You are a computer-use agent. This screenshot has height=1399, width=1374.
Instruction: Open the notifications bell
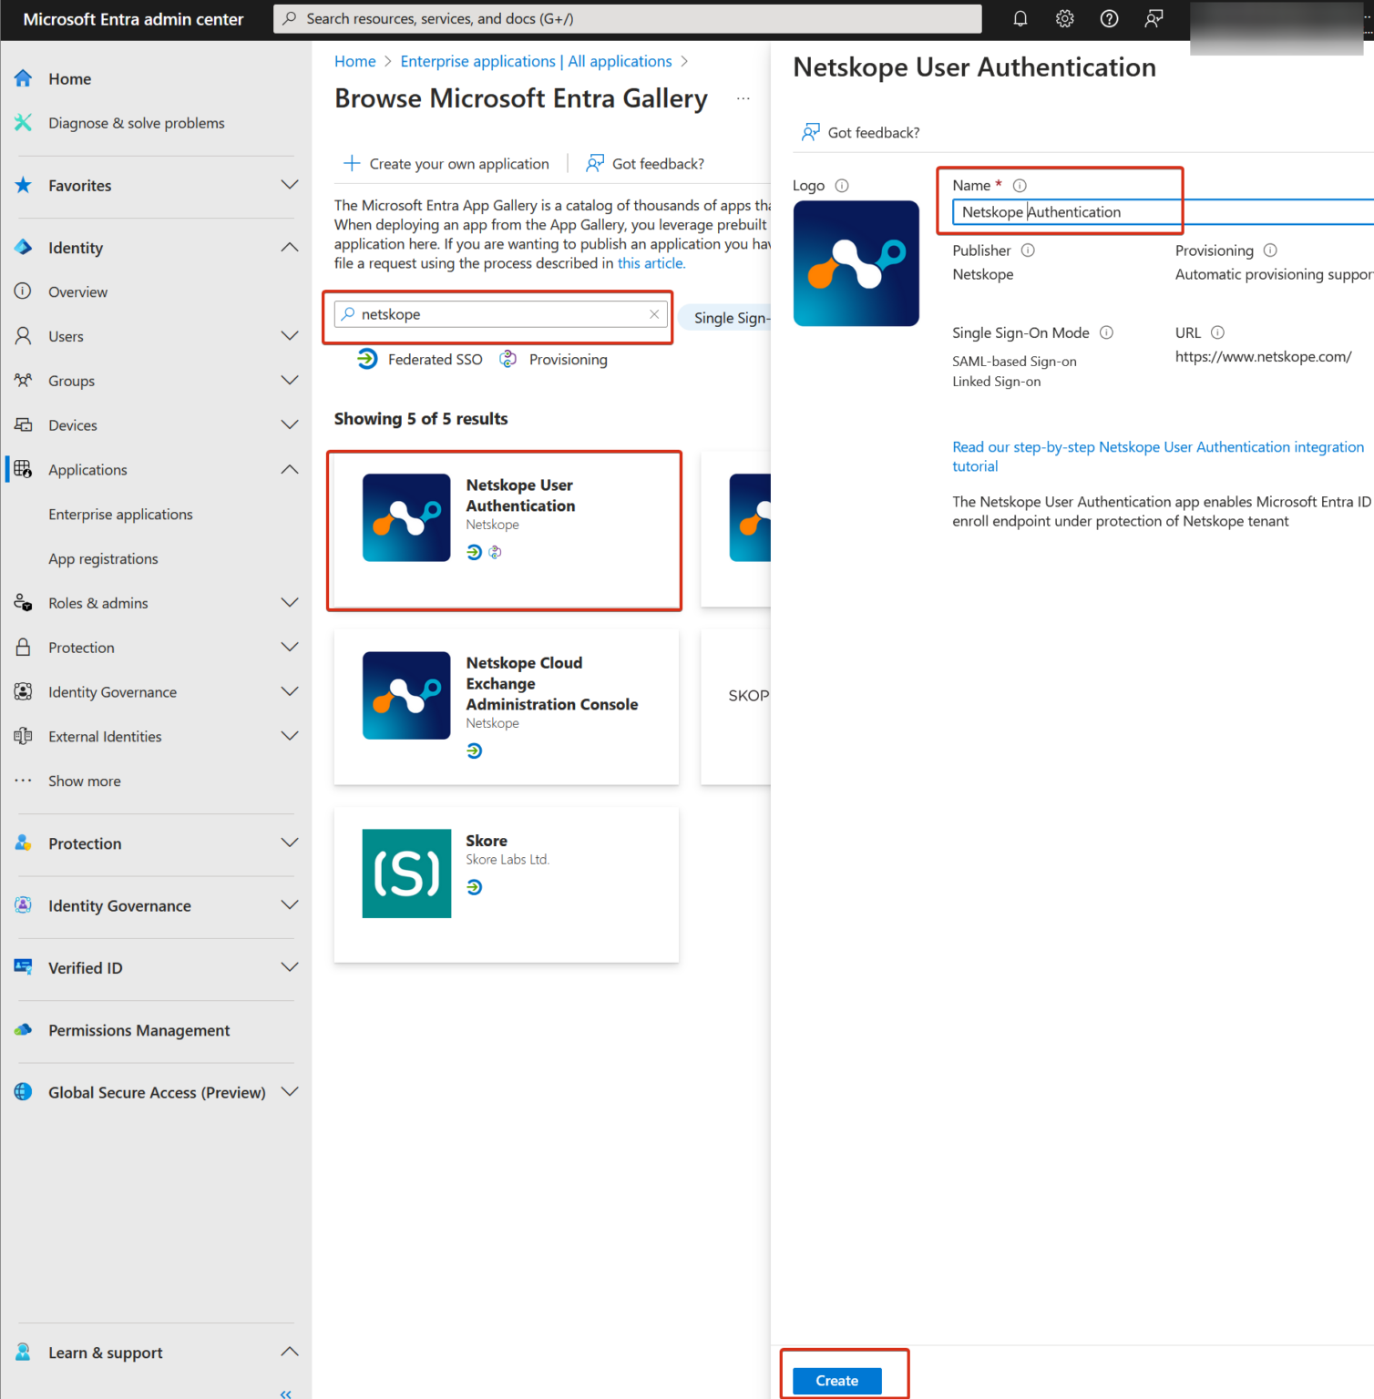pyautogui.click(x=1020, y=18)
